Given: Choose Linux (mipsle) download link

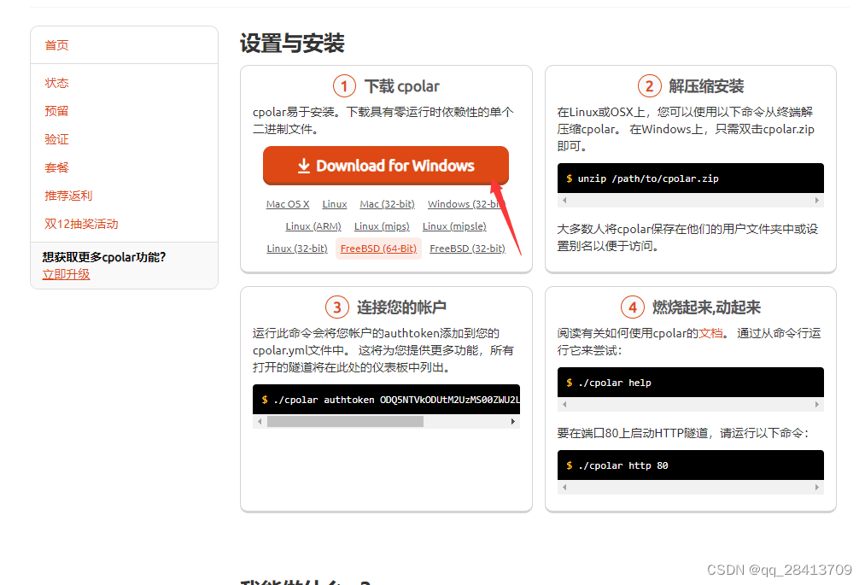Looking at the screenshot, I should 454,226.
